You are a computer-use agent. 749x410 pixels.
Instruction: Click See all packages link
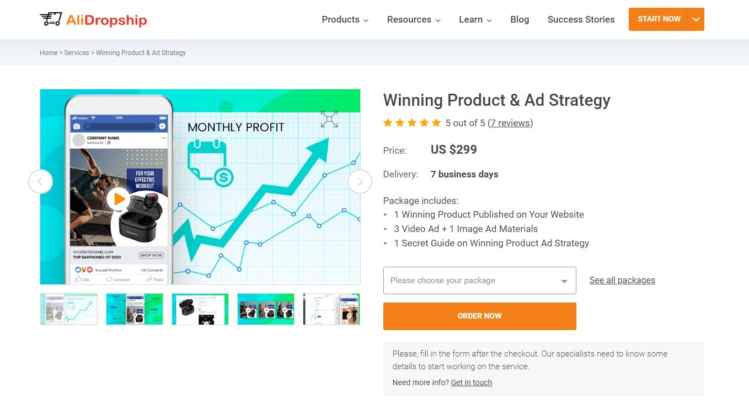point(622,280)
